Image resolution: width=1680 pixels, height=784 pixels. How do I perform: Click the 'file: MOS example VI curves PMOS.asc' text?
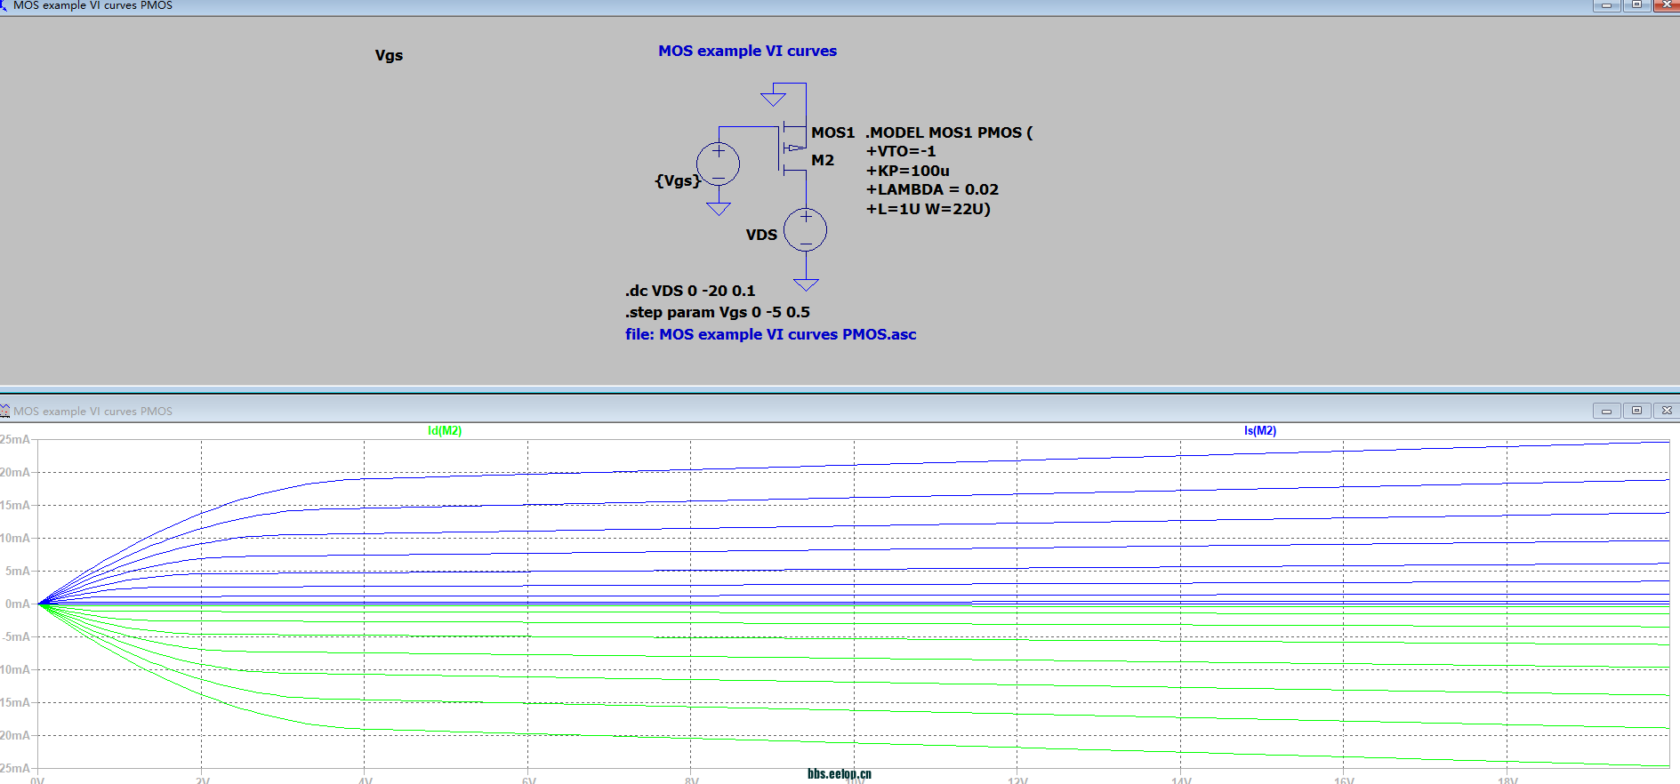click(x=770, y=334)
